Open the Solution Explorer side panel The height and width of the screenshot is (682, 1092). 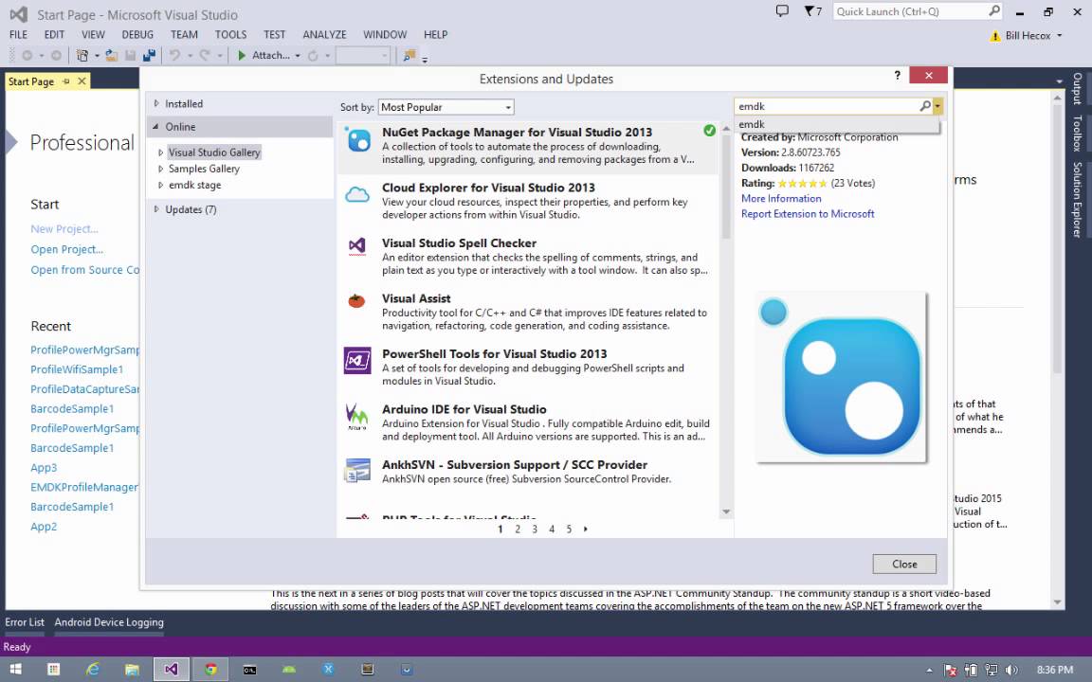pos(1078,200)
